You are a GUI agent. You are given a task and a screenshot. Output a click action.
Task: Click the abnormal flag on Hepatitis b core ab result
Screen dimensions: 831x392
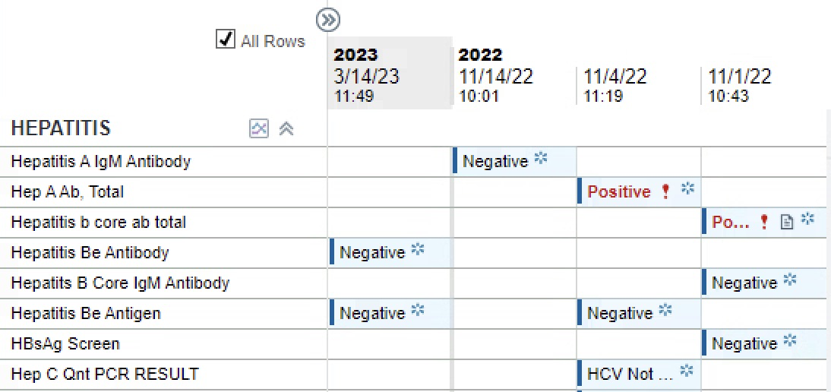click(763, 223)
